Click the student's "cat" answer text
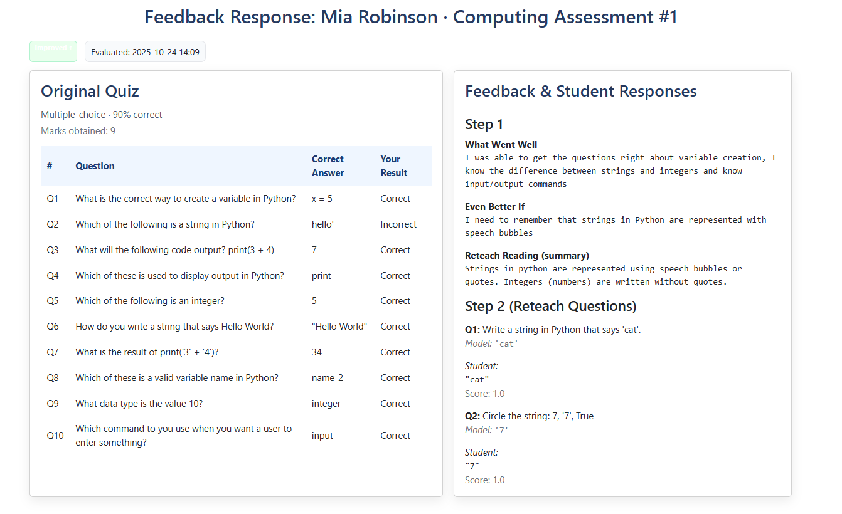The height and width of the screenshot is (514, 842). (477, 379)
